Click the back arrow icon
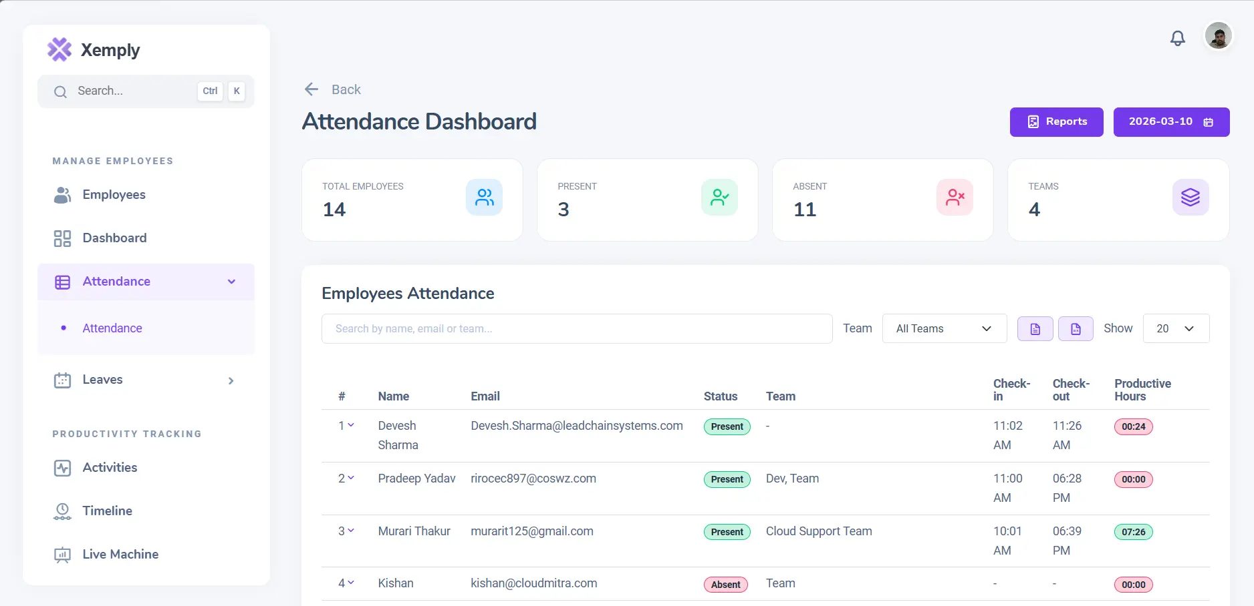 311,89
